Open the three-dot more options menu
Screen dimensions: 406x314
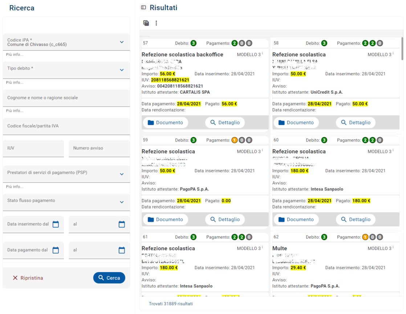click(157, 23)
